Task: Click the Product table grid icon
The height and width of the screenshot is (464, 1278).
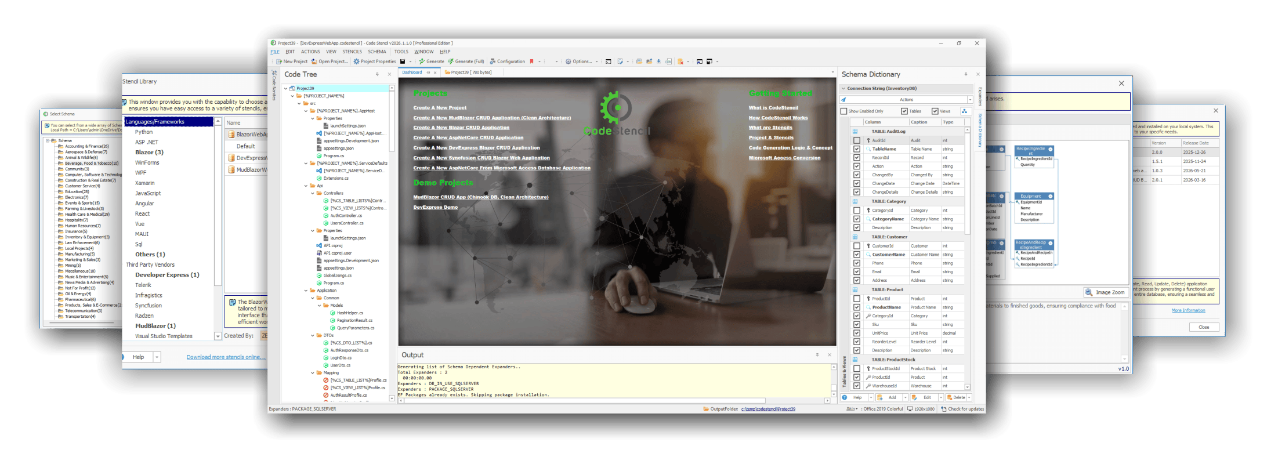Action: click(855, 290)
